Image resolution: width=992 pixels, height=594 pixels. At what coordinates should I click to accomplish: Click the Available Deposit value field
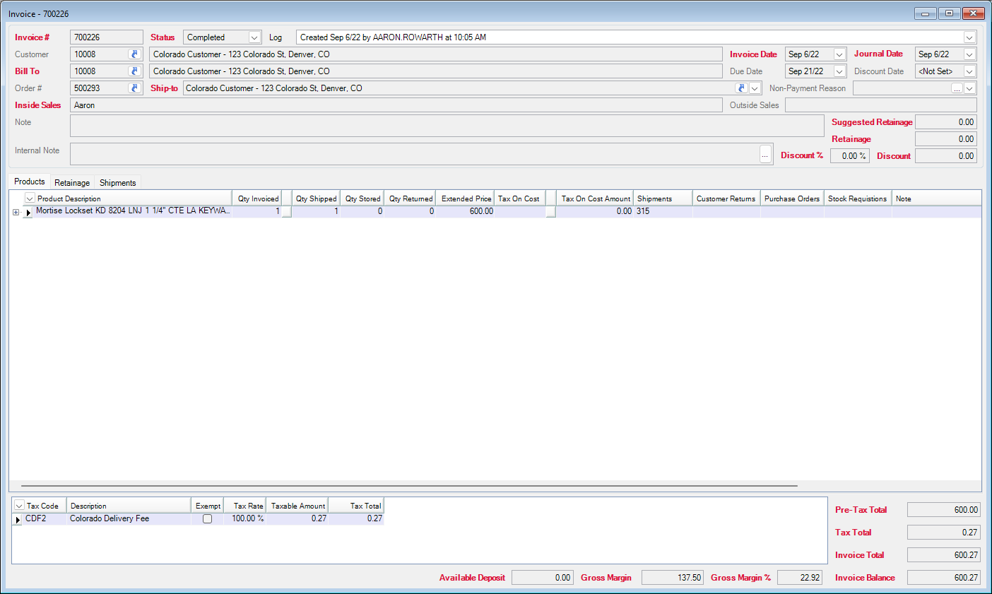pos(542,578)
